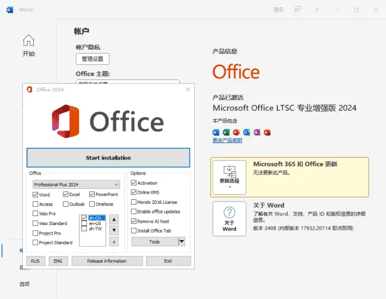The image size is (386, 299).
Task: Click the OneNote product icon under 本产品包含
Action: 257,132
